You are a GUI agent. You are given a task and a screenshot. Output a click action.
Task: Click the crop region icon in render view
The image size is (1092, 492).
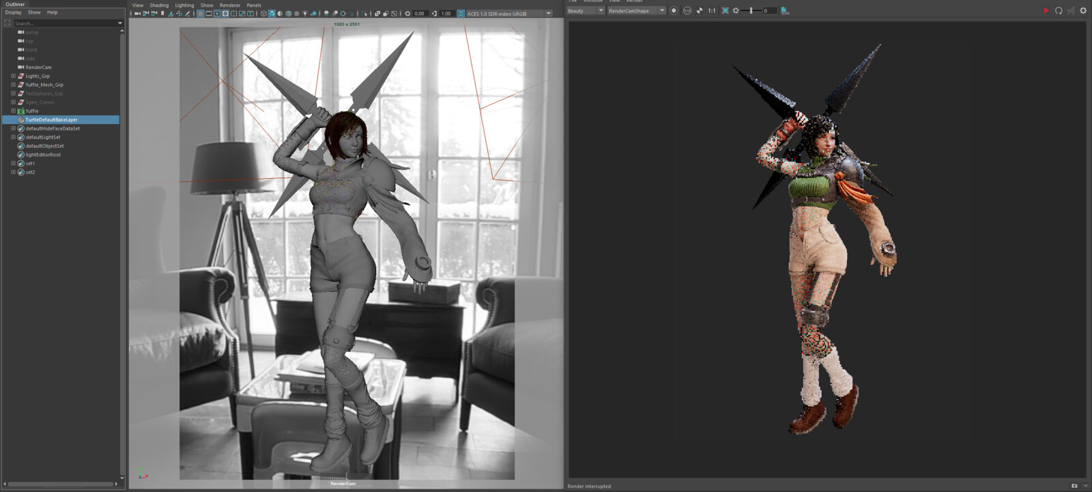[725, 11]
